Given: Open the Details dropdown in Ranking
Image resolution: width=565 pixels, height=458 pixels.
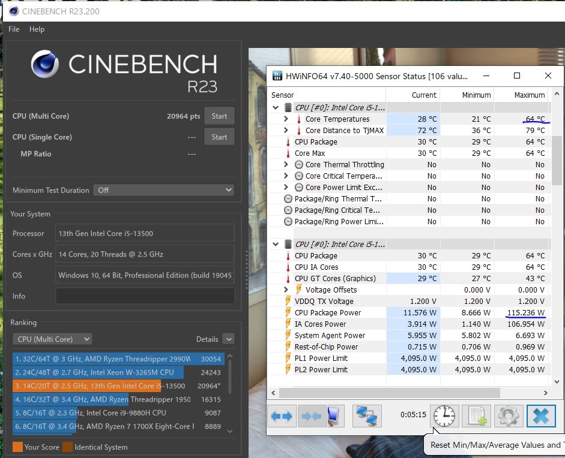Looking at the screenshot, I should click(228, 339).
